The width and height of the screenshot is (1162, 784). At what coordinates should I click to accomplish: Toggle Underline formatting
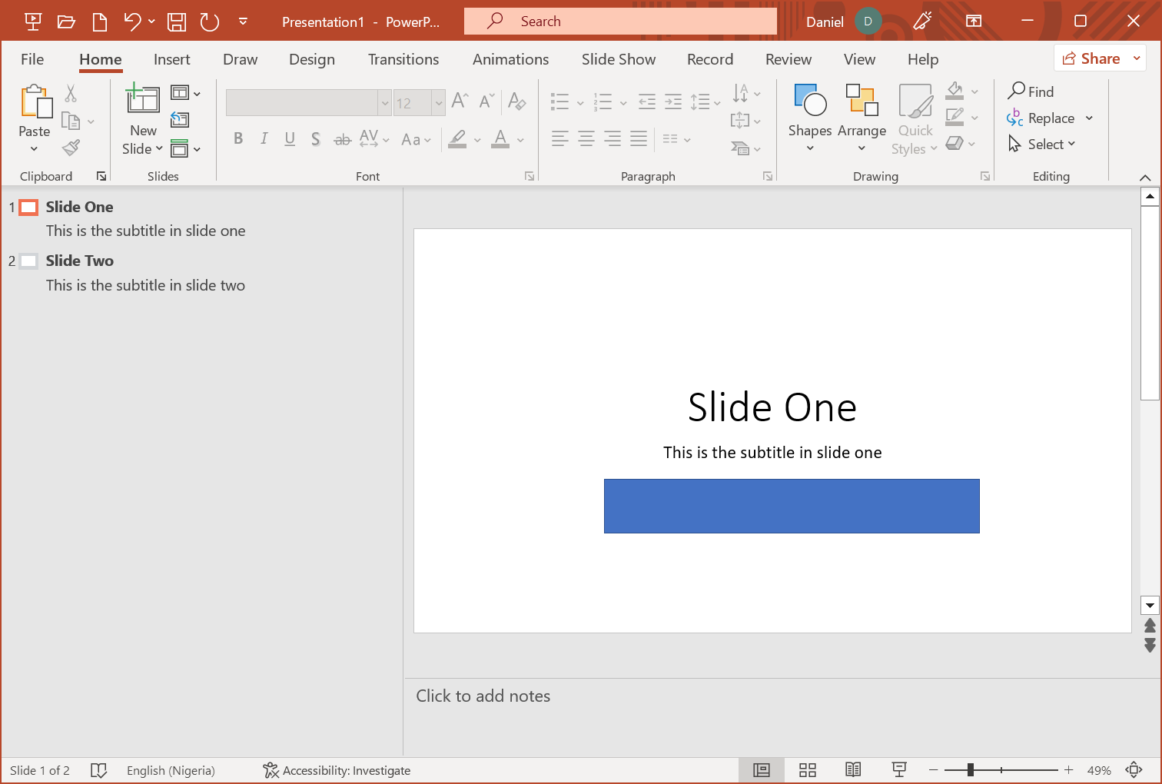(290, 139)
